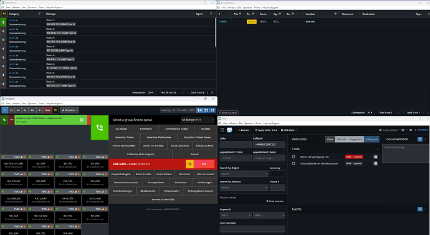Pause the simulation with the pause button
This screenshot has height=235, width=430.
click(x=40, y=110)
